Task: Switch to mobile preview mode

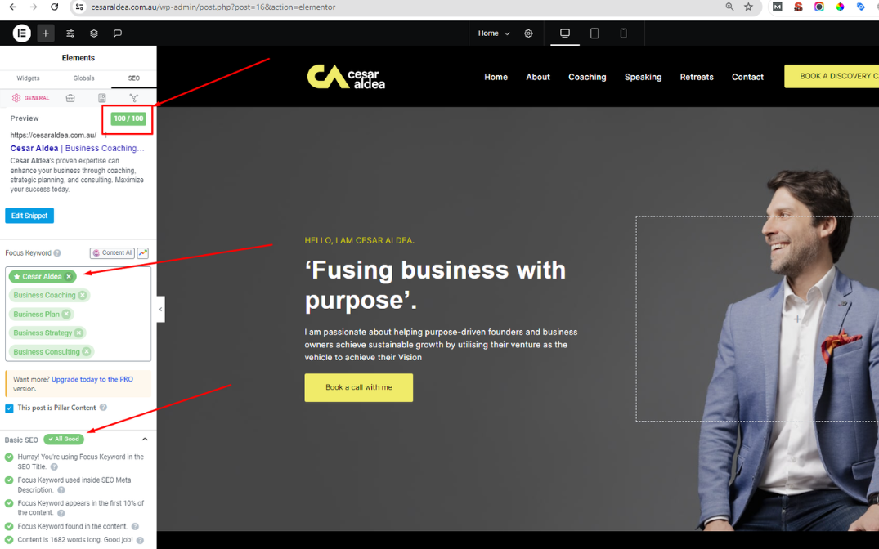Action: coord(623,33)
